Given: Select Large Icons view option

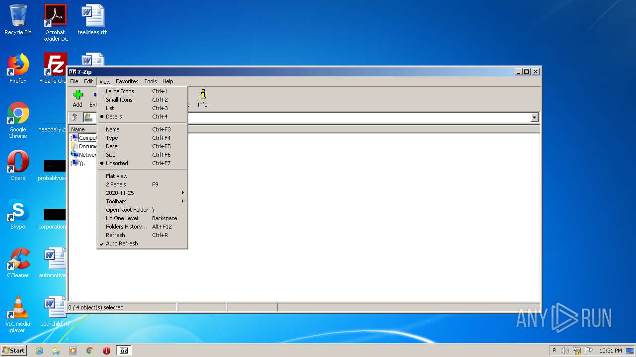Looking at the screenshot, I should tap(142, 91).
